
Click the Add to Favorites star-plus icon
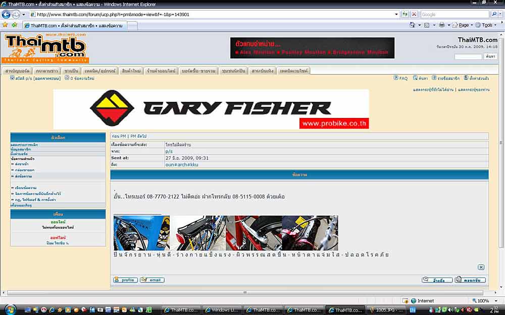(x=15, y=25)
